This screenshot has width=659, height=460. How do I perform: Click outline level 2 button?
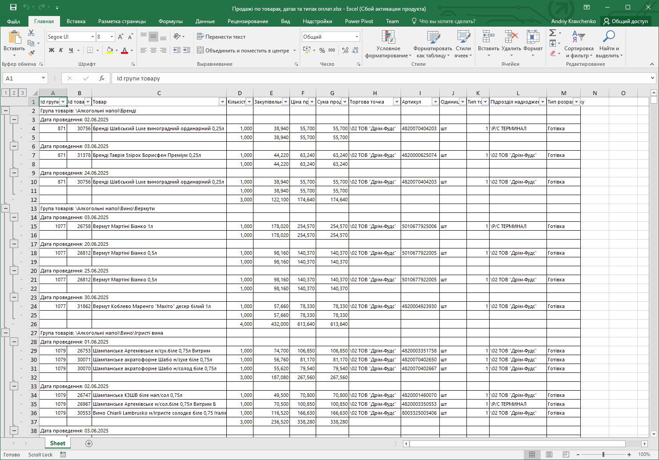tap(14, 93)
